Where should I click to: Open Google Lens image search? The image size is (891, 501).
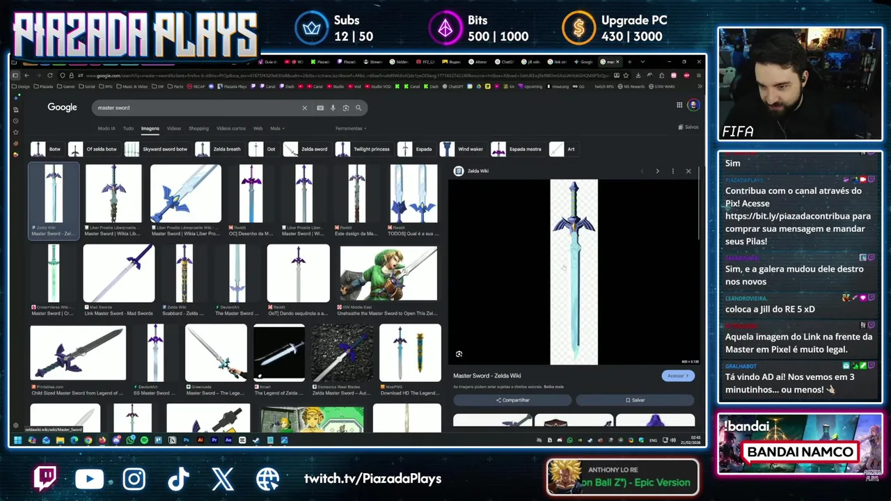click(x=346, y=108)
